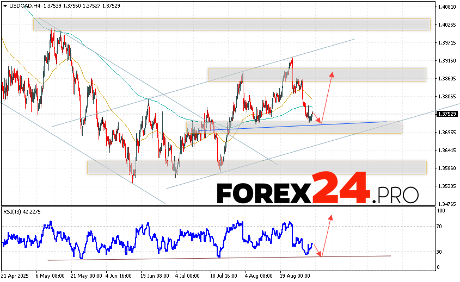Click the 1.40810 price axis label
460x282 pixels.
pyautogui.click(x=447, y=7)
